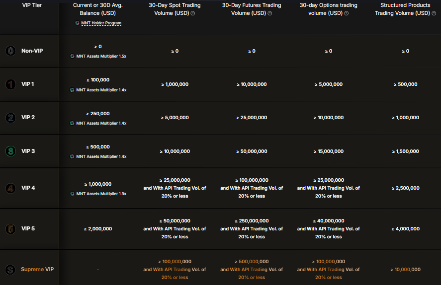Select the VIP 3 tier label
The width and height of the screenshot is (441, 285).
coord(28,151)
